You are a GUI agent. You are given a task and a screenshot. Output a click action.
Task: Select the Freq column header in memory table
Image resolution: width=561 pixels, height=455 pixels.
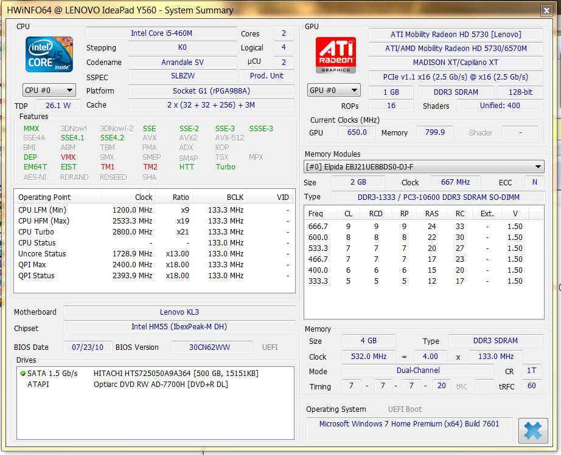pos(321,214)
